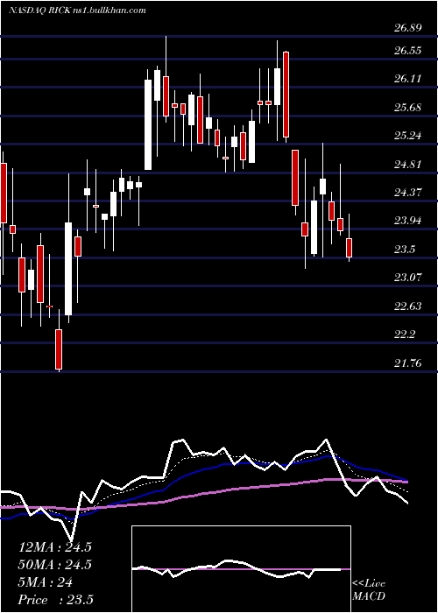Click the 25.24 price axis label

click(407, 136)
